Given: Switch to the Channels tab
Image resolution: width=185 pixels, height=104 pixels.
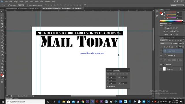Looking at the screenshot, I should coord(167,38).
